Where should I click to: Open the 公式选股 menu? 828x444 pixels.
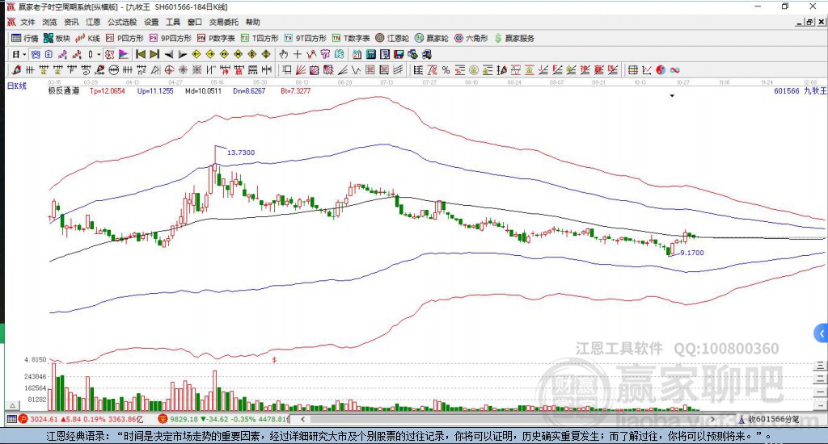[x=122, y=22]
